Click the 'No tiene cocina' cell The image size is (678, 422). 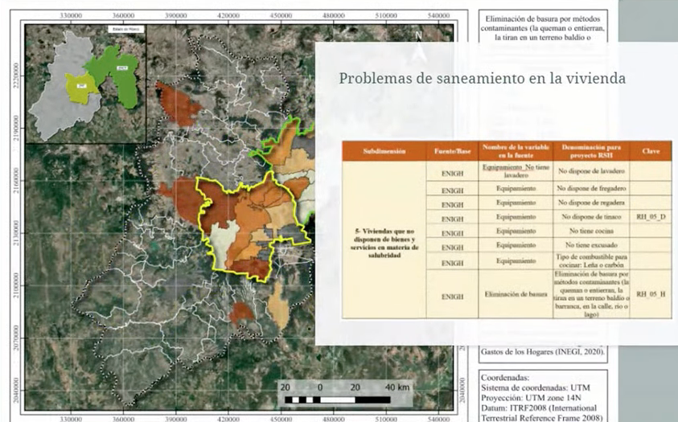(x=590, y=231)
